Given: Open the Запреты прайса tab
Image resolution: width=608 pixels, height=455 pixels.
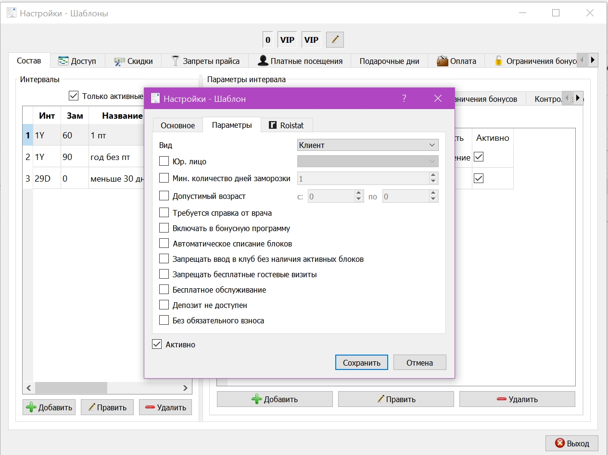Looking at the screenshot, I should pyautogui.click(x=205, y=61).
